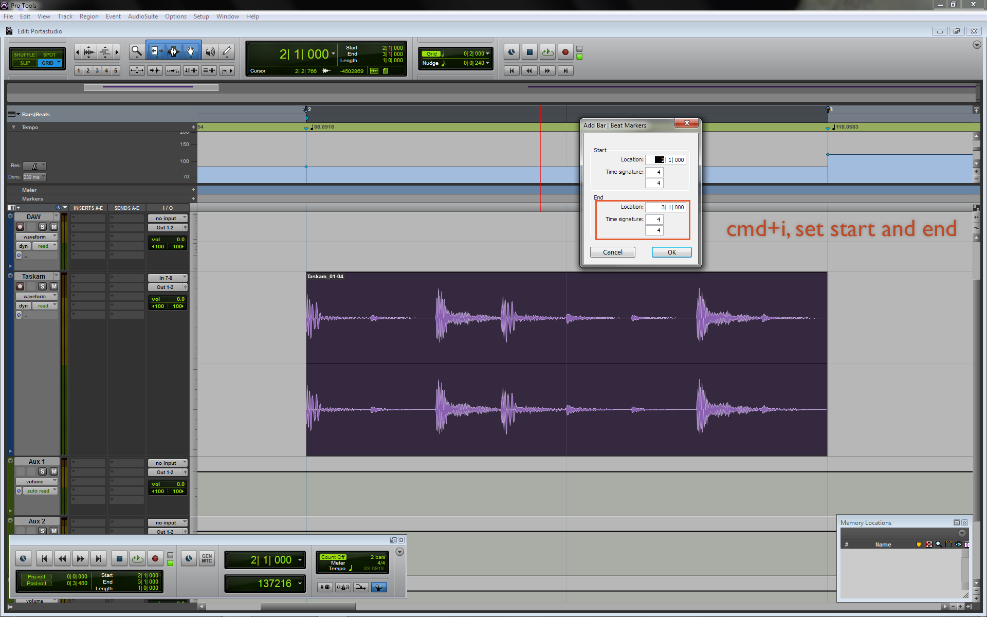Select the Grabber hand tool
Viewport: 987px width, 617px height.
(191, 51)
